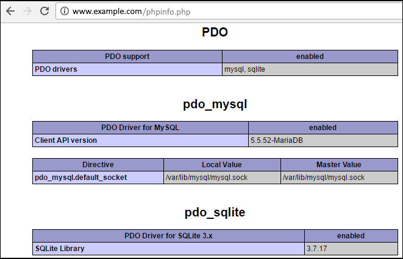Click the pdo_mysql.default_socket directive cell
Screen dimensions: 403x259
[81, 177]
